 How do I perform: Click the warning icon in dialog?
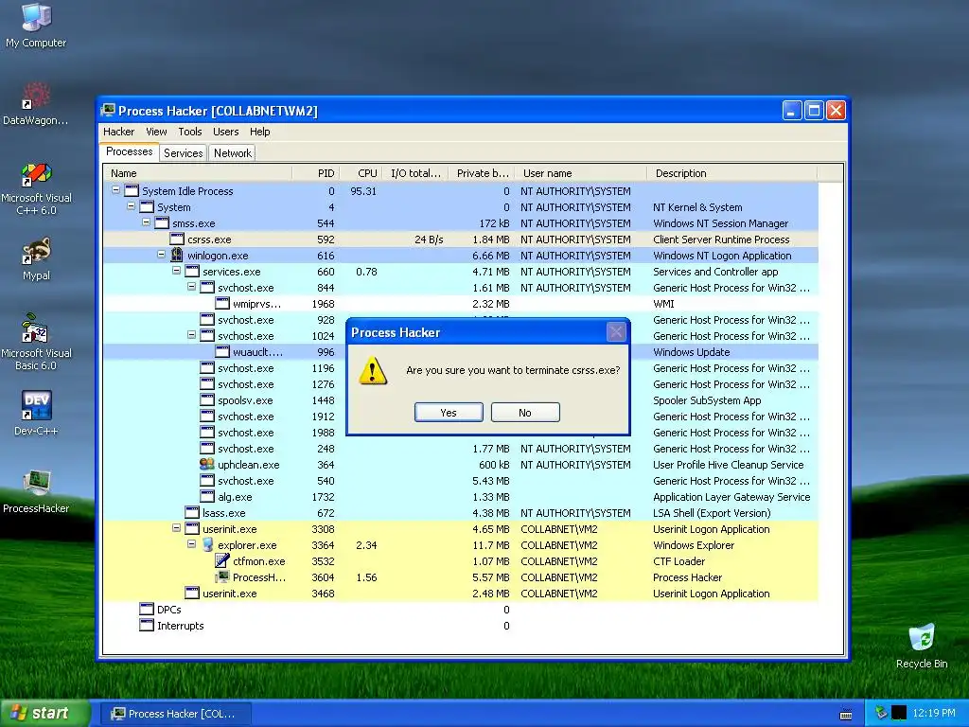point(373,371)
